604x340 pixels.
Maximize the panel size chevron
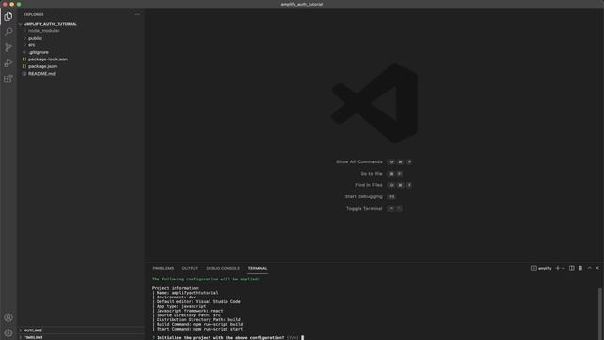click(x=589, y=268)
